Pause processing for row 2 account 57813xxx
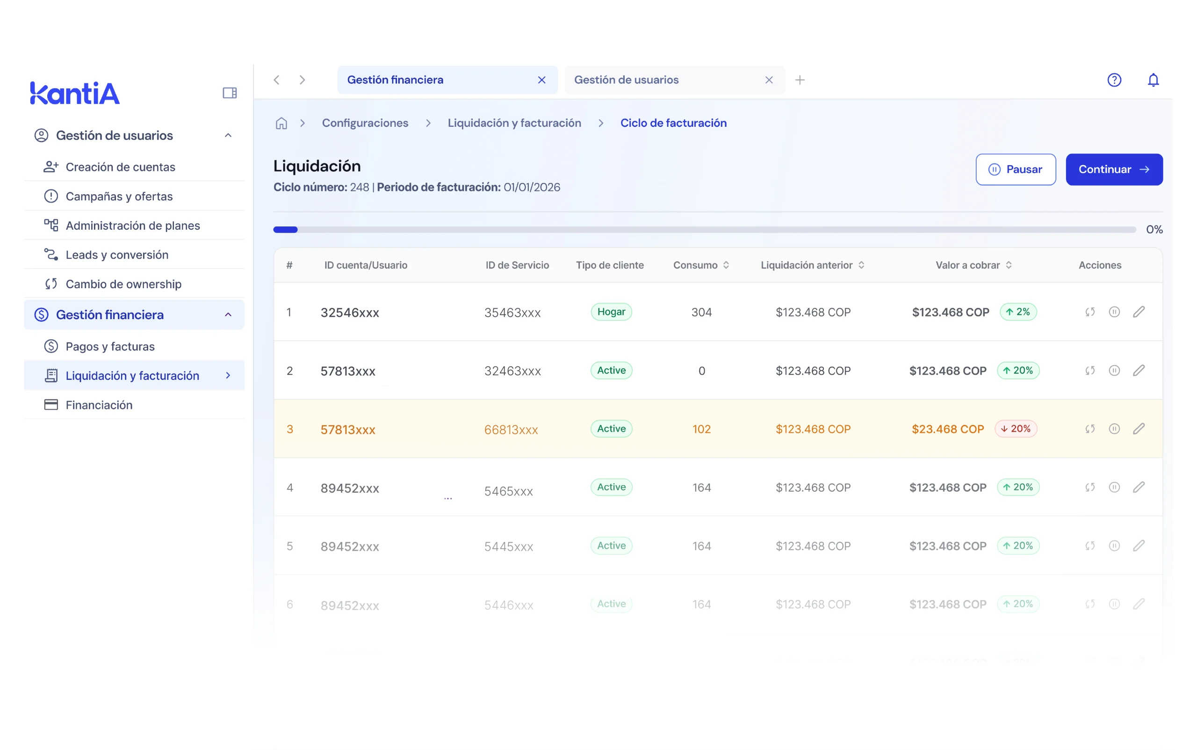 click(1115, 370)
